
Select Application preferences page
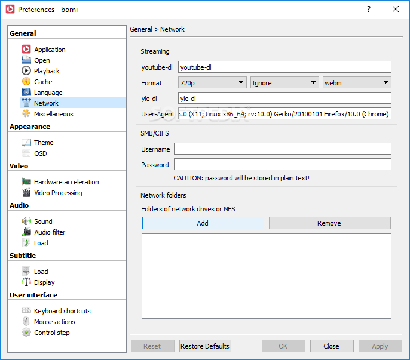50,50
